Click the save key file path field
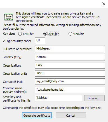The image size is (108, 122). (x=58, y=98)
